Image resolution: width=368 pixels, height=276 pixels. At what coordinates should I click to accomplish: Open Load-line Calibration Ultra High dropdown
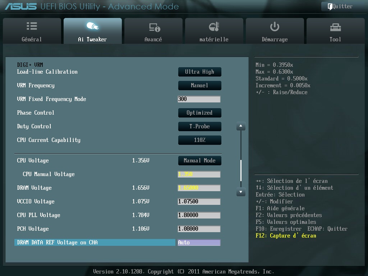point(199,72)
